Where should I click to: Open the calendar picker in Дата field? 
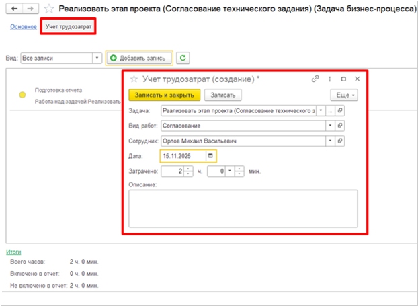(x=210, y=155)
